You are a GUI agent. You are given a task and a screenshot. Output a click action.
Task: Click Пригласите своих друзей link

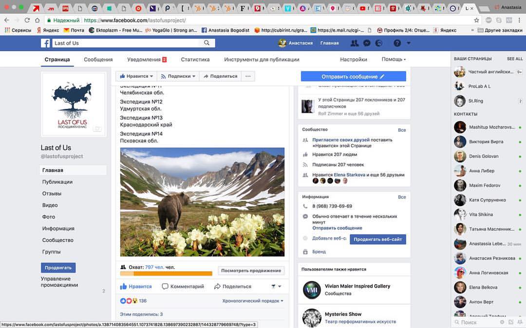pyautogui.click(x=341, y=140)
